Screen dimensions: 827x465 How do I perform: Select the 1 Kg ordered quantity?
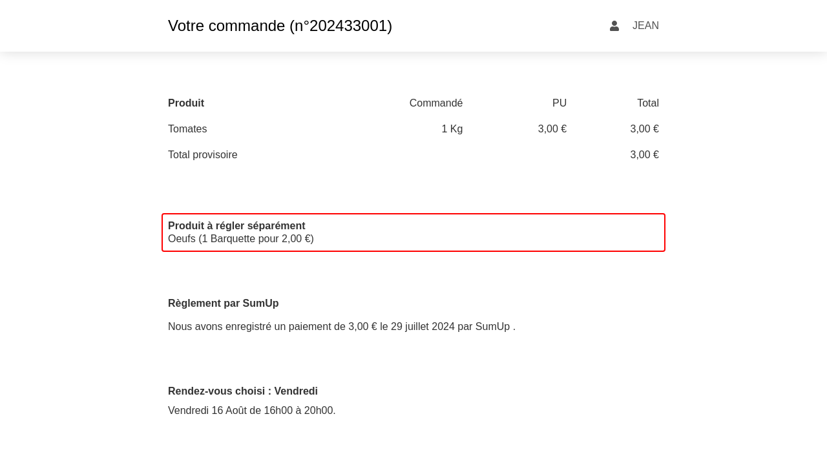pos(452,129)
